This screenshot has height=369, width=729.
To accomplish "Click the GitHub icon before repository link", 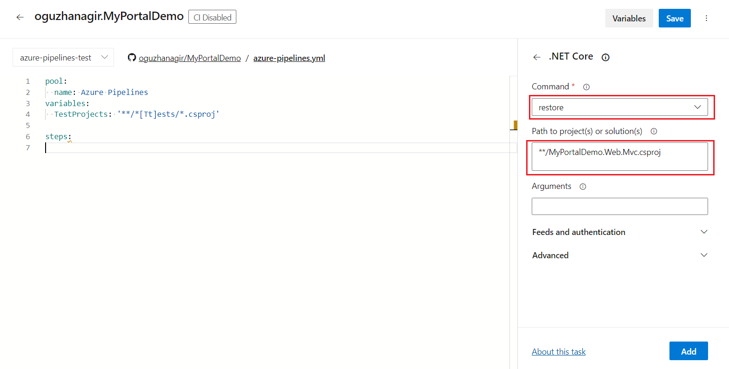I will pos(132,58).
